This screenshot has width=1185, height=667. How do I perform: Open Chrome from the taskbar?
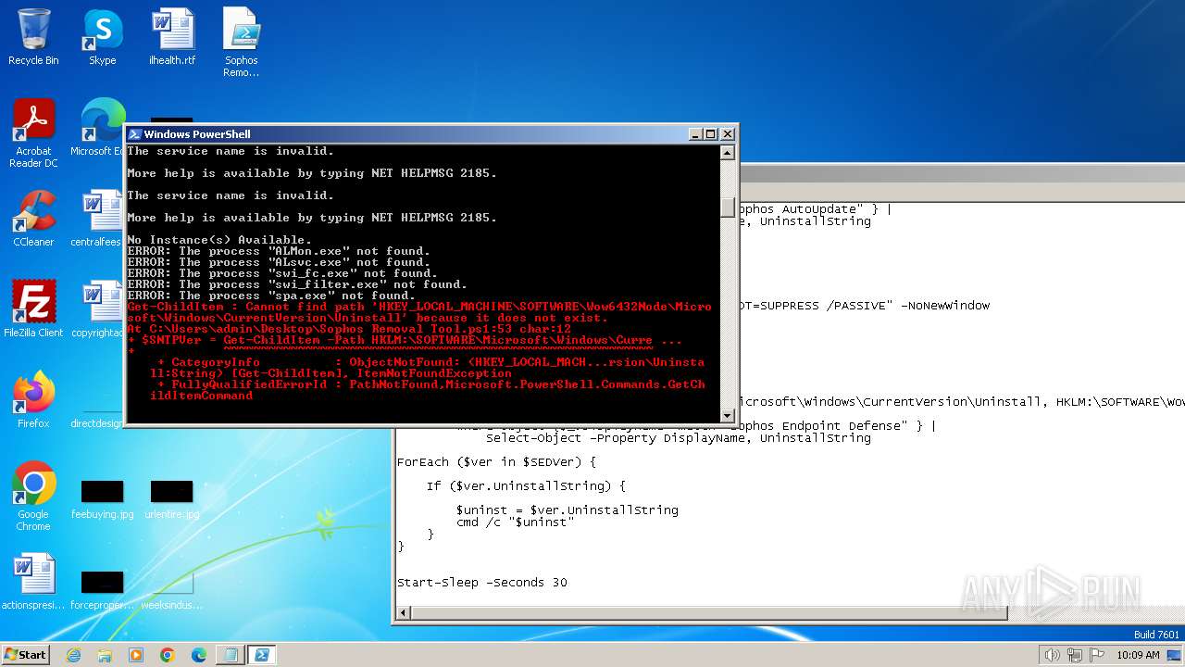[168, 655]
